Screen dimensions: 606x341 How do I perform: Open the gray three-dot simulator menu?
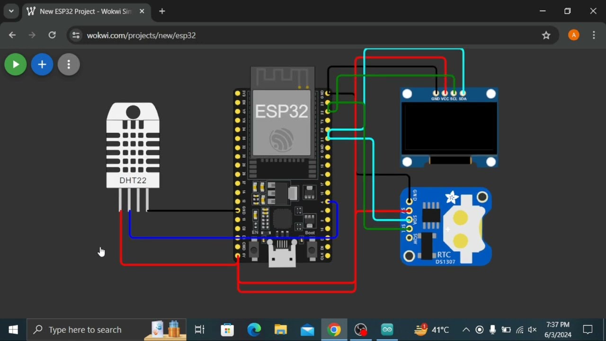click(69, 64)
